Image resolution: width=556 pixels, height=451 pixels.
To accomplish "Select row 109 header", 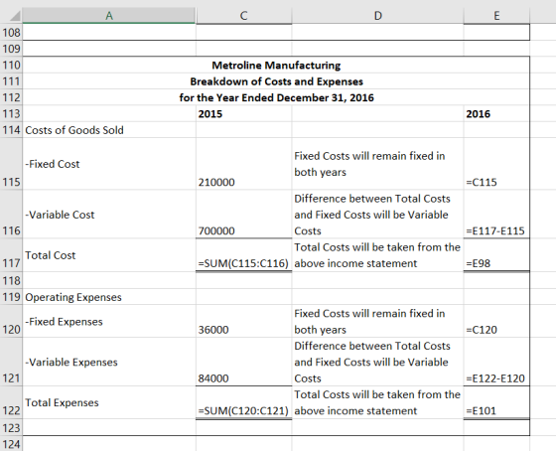I will (x=11, y=49).
